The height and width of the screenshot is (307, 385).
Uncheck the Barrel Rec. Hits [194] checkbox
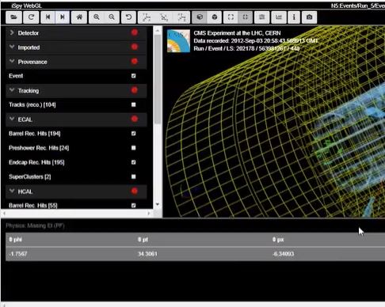point(134,134)
